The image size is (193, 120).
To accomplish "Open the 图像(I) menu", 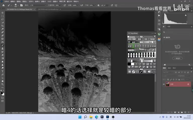I will pyautogui.click(x=19, y=1).
